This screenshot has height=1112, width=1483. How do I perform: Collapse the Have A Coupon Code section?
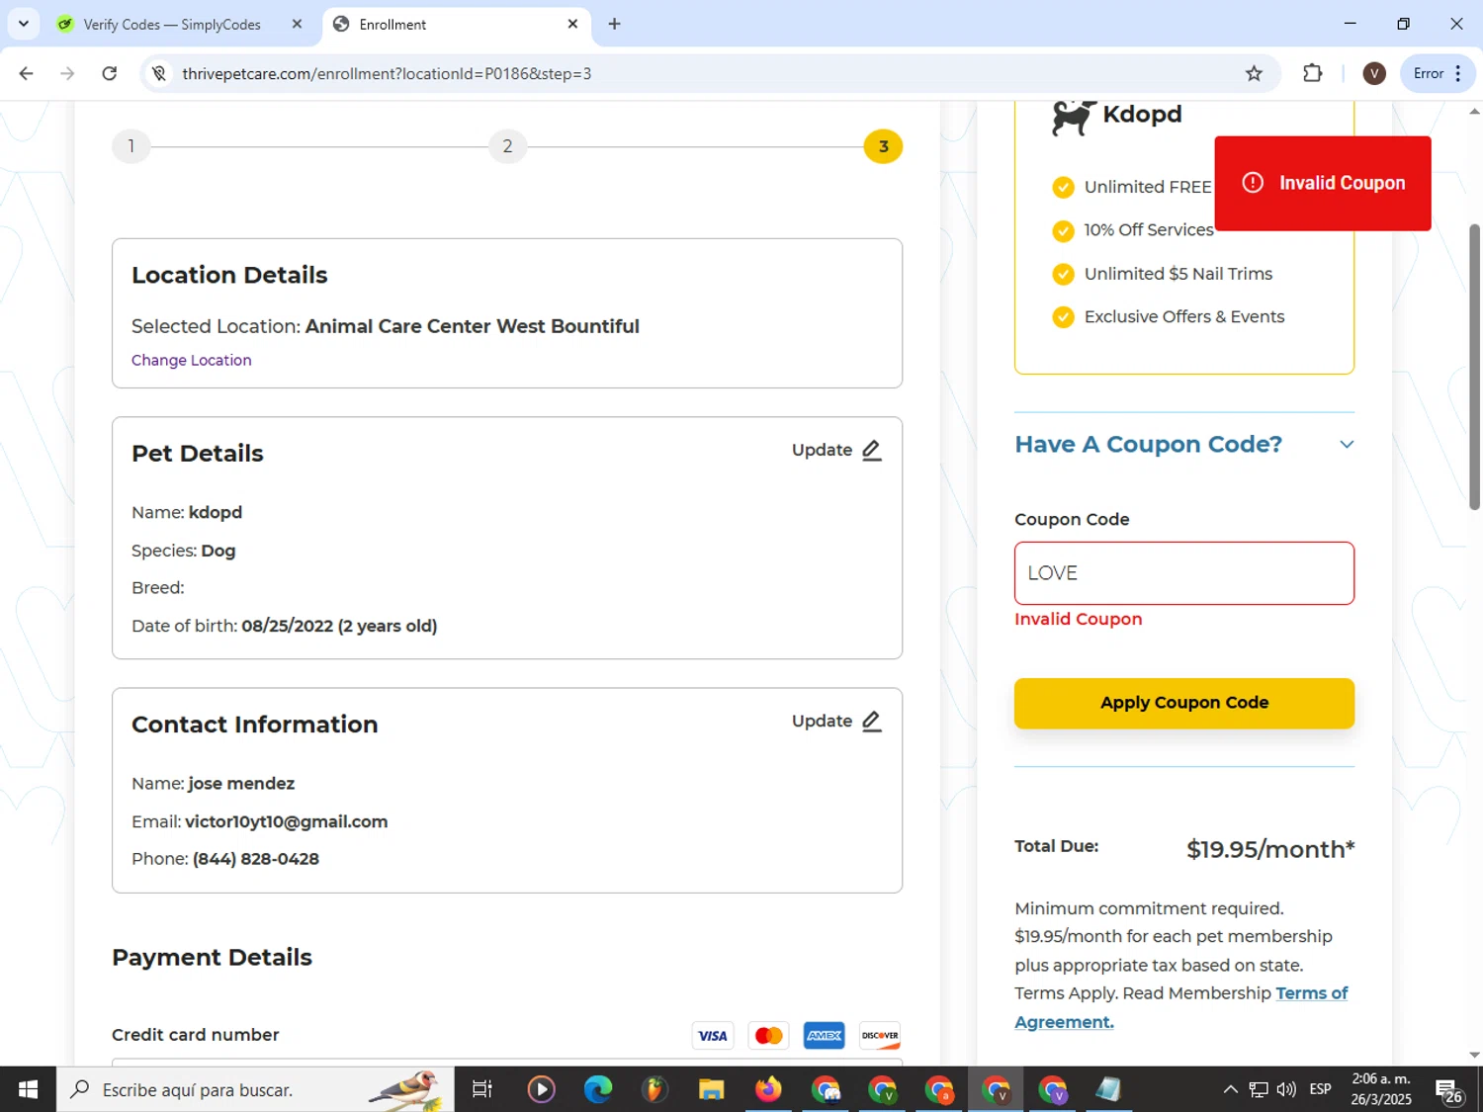click(x=1347, y=445)
